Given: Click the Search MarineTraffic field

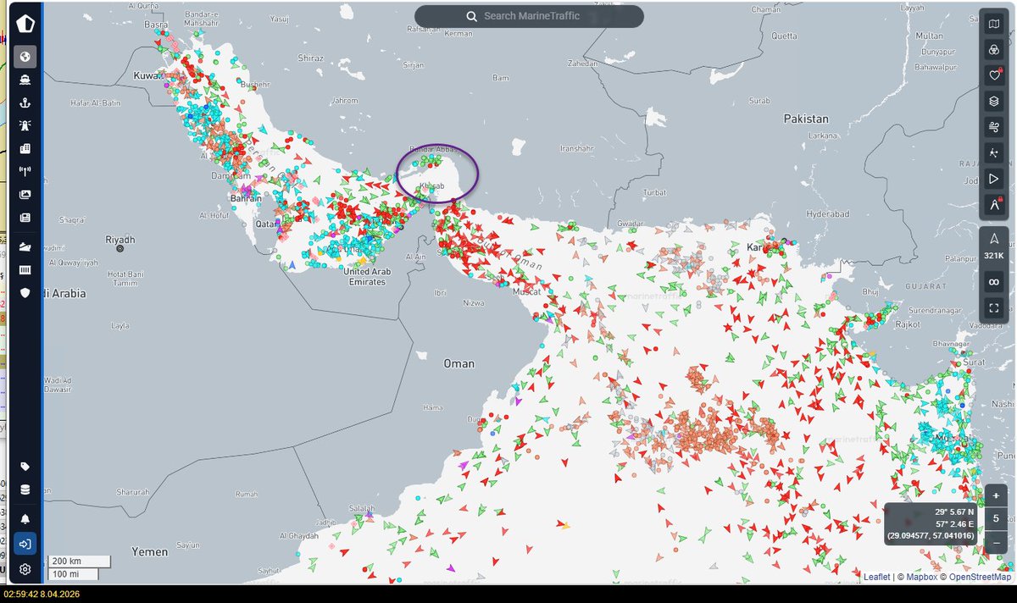Looking at the screenshot, I should (x=529, y=16).
